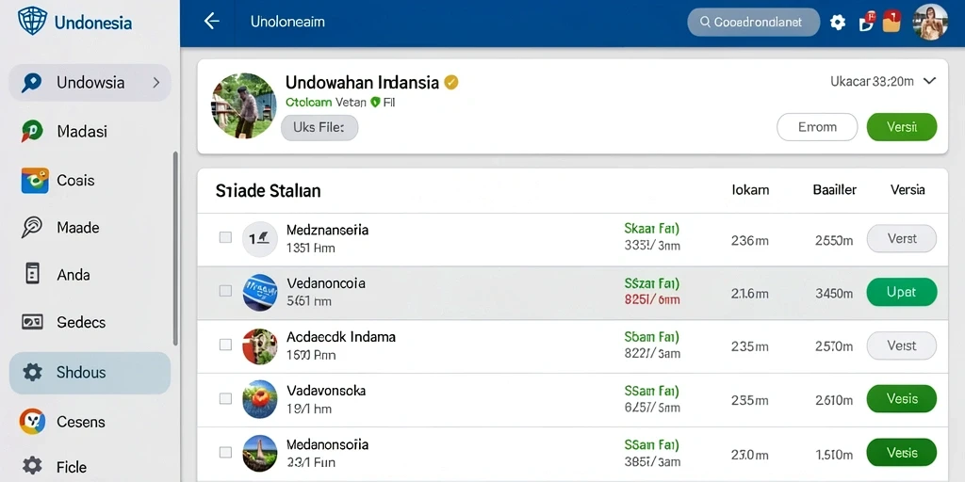This screenshot has width=965, height=482.
Task: Tick the Medznanseria row checkbox
Action: click(226, 237)
